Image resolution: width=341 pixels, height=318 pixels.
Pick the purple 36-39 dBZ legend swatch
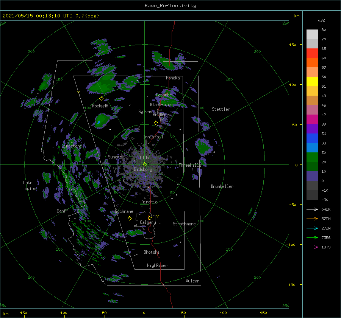pos(312,129)
